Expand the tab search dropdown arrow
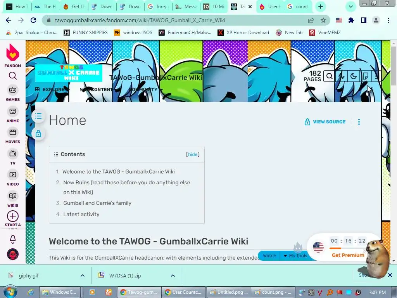 (x=350, y=7)
